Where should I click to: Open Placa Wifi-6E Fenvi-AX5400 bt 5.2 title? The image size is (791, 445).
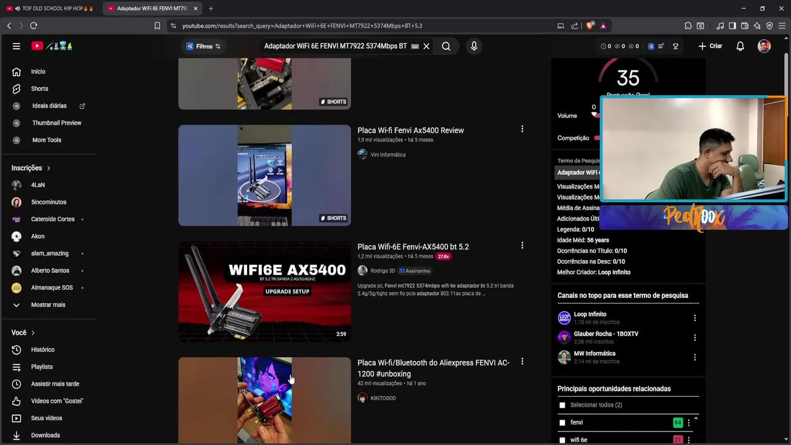[x=413, y=247]
